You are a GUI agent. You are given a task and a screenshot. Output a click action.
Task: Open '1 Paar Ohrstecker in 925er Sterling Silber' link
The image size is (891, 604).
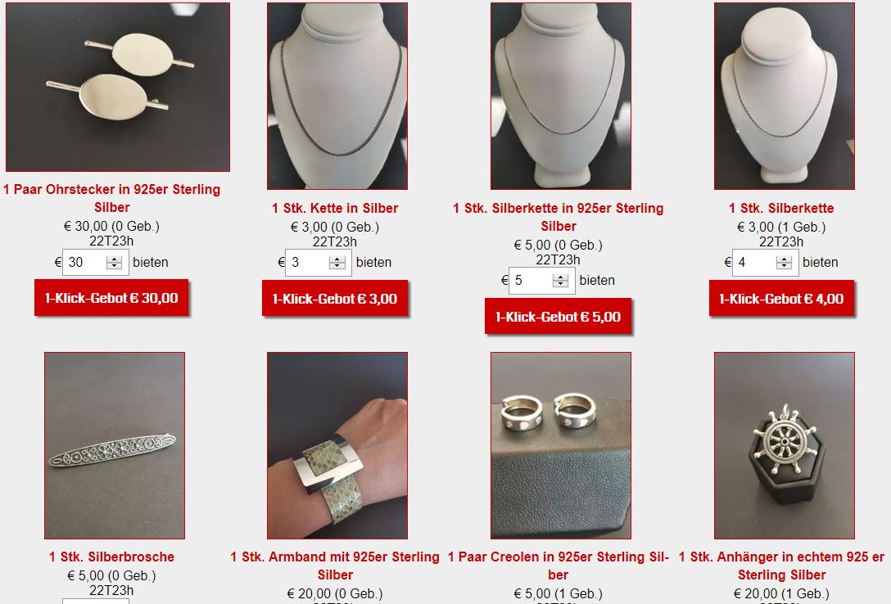(112, 198)
